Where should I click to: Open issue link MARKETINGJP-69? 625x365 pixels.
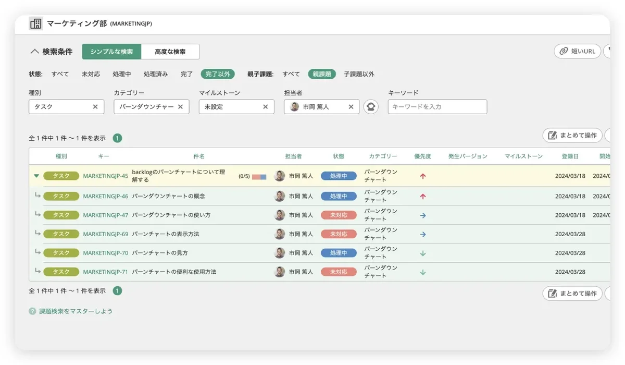tap(105, 234)
